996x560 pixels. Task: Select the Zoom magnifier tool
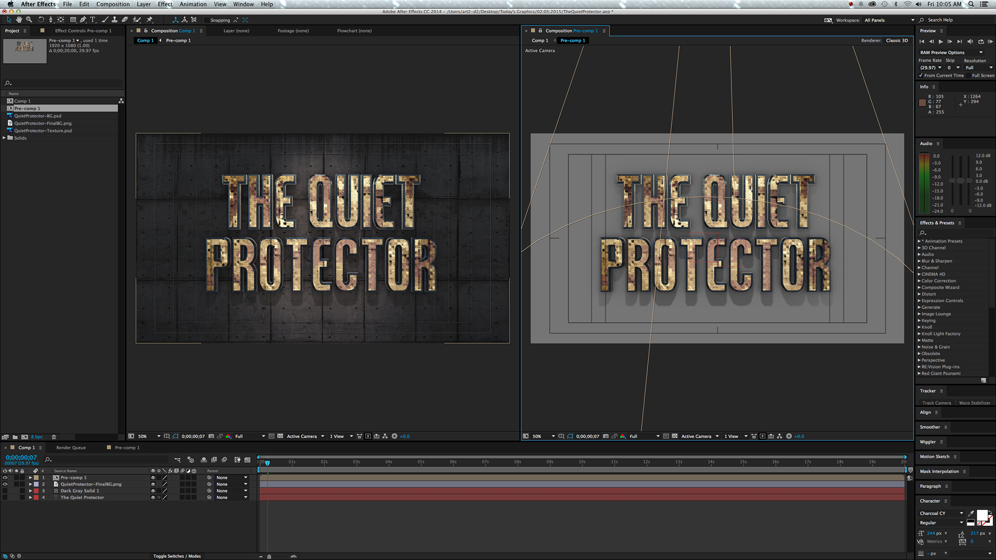(29, 20)
